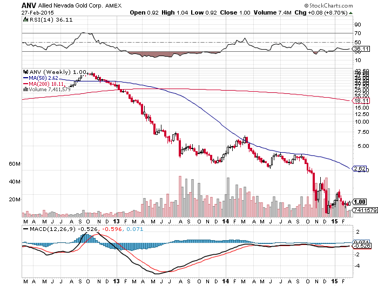
Task: Click the ANV (Weekly) 1.00 legend text
Action: click(x=58, y=72)
